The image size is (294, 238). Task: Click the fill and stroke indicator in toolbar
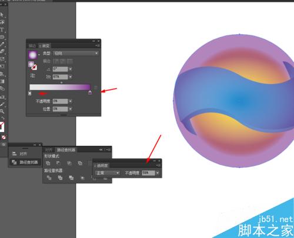point(2,127)
